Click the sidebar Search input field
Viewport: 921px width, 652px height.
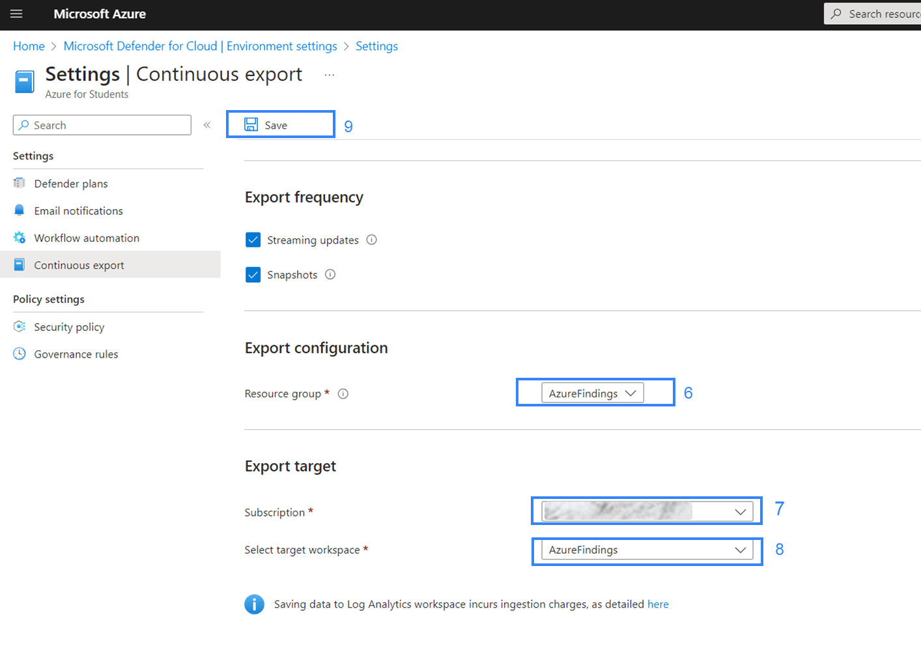pos(102,125)
